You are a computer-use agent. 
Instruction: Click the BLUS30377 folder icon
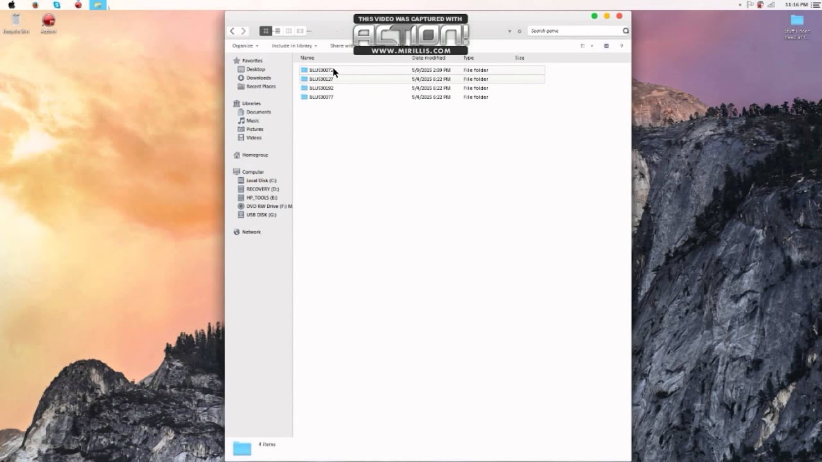(x=304, y=97)
